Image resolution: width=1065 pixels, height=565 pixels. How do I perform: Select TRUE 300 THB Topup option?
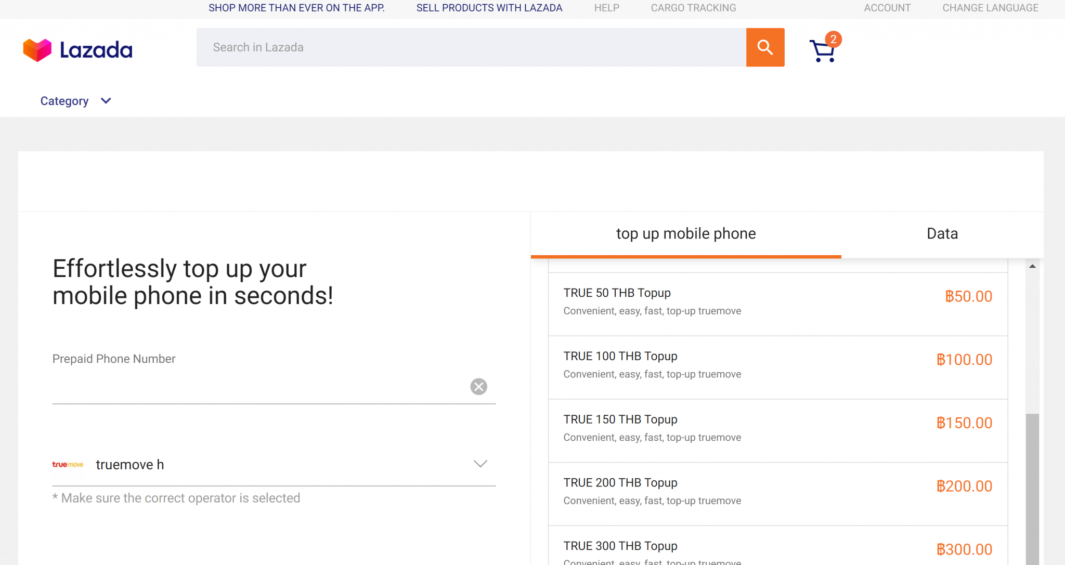[x=778, y=546]
